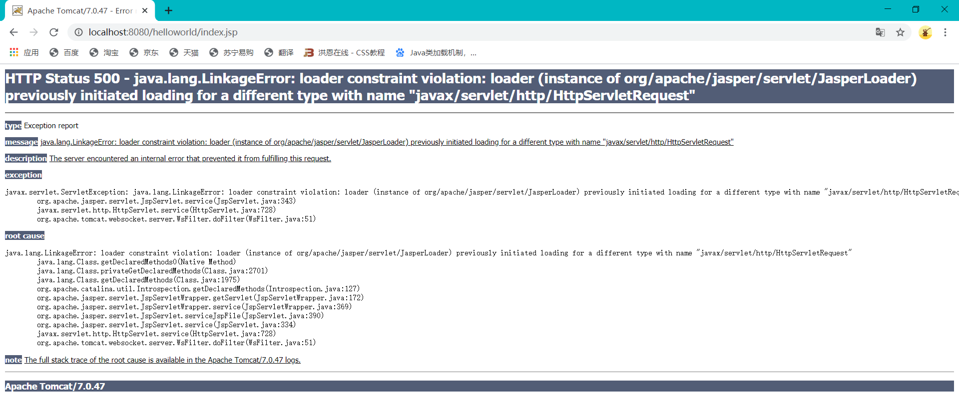This screenshot has height=405, width=959.
Task: Click the 'description' label
Action: pos(26,159)
